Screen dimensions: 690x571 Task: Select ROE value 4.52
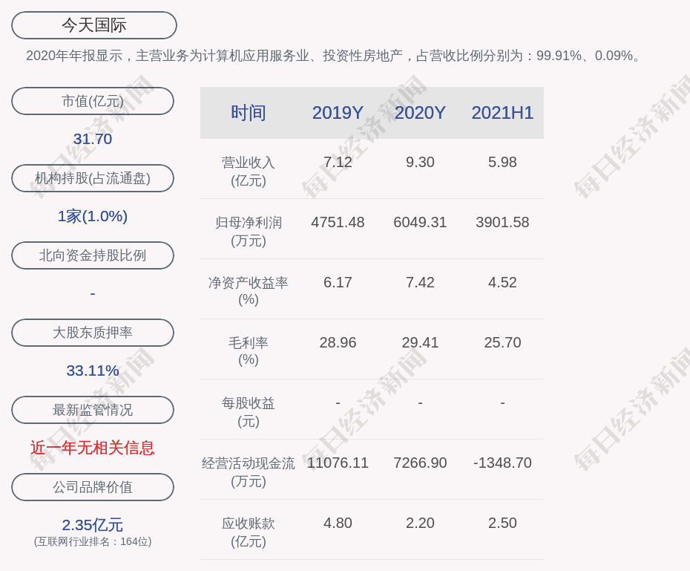(x=502, y=282)
